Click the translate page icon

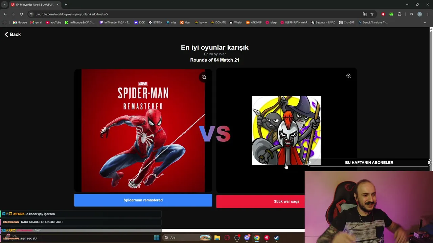[364, 14]
